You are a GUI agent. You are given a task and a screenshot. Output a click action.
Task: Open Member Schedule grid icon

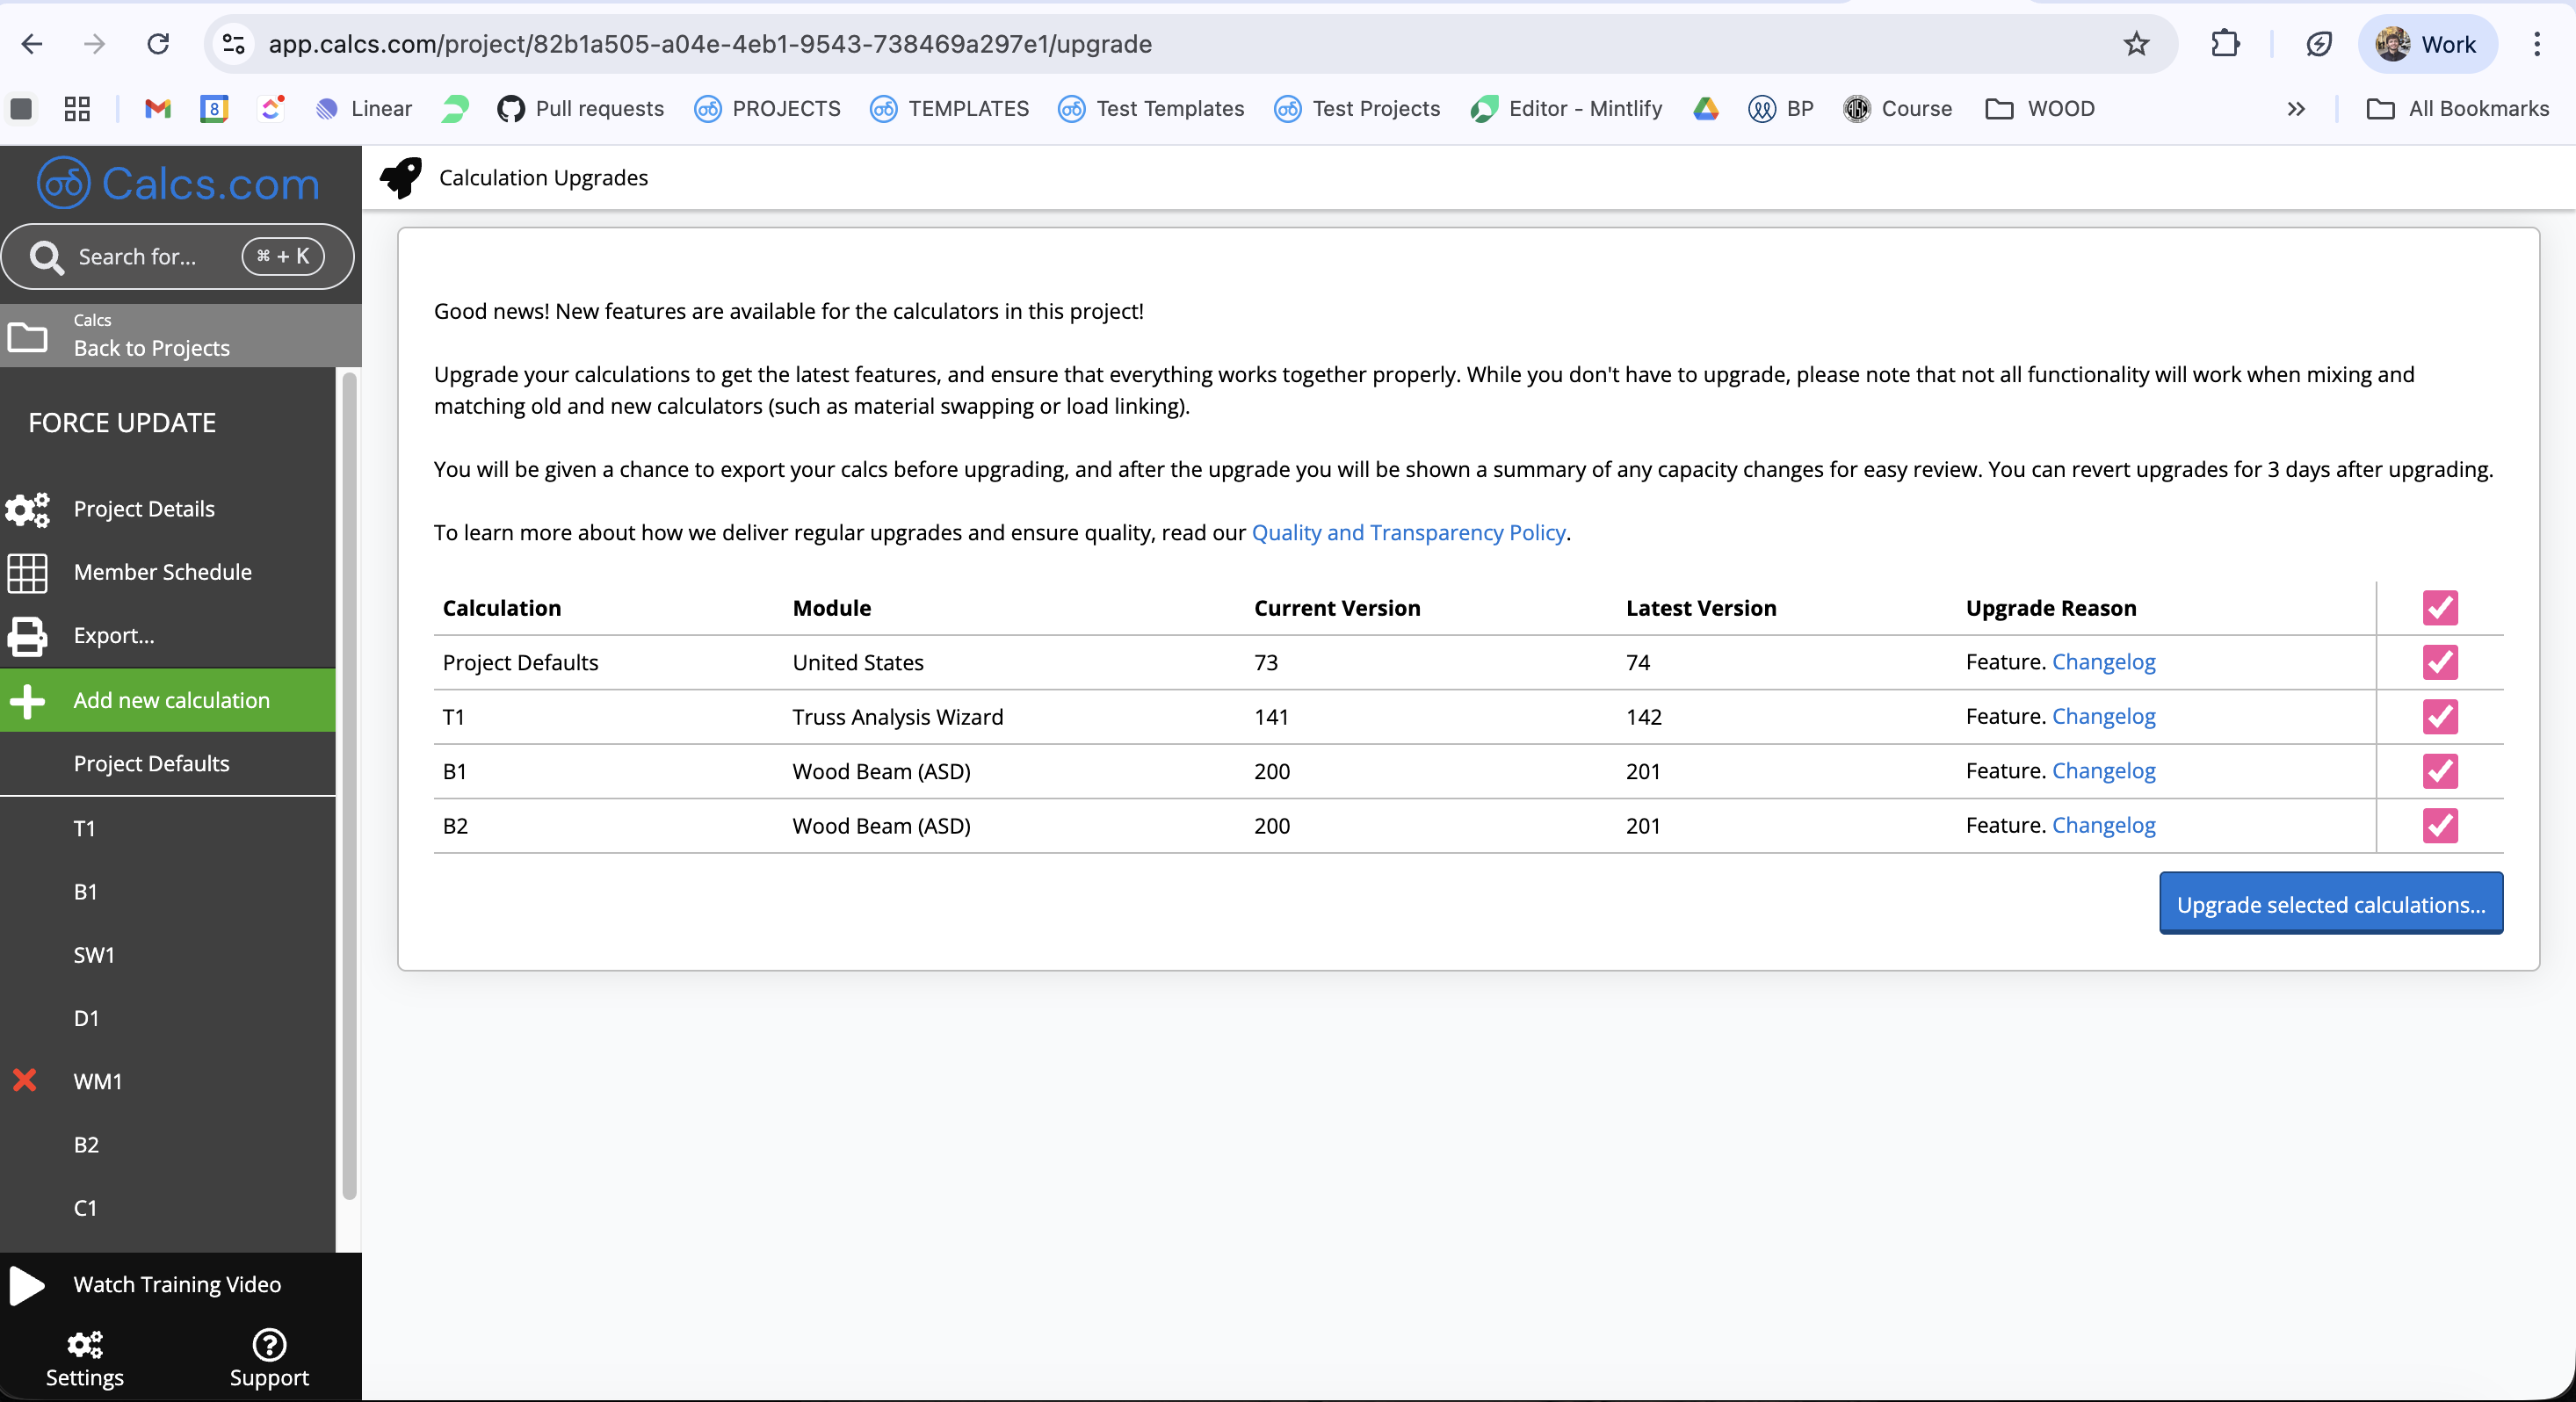[27, 572]
